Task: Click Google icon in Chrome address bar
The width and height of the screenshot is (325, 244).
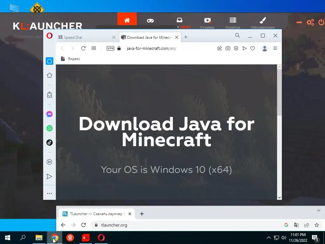Action: click(x=286, y=225)
